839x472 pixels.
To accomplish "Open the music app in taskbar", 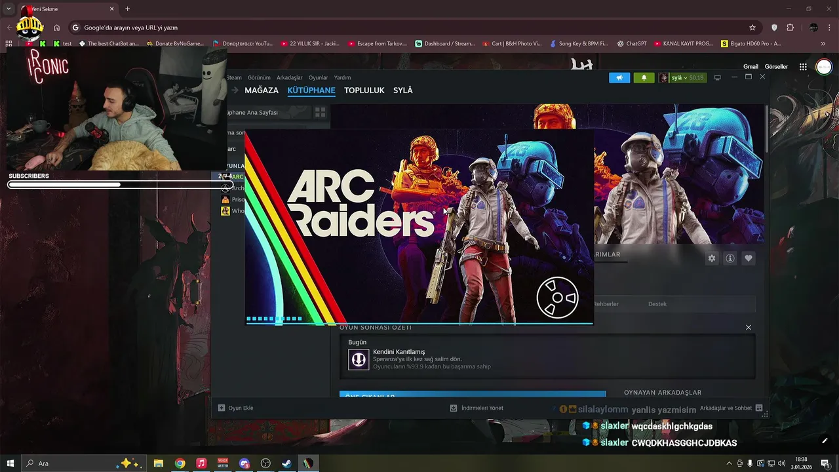I will (x=201, y=463).
